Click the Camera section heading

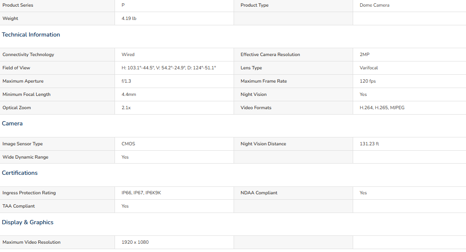(12, 123)
